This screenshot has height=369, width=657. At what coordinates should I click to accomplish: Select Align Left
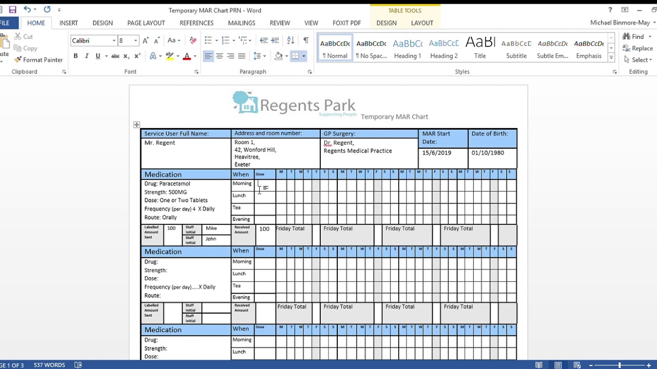point(208,56)
